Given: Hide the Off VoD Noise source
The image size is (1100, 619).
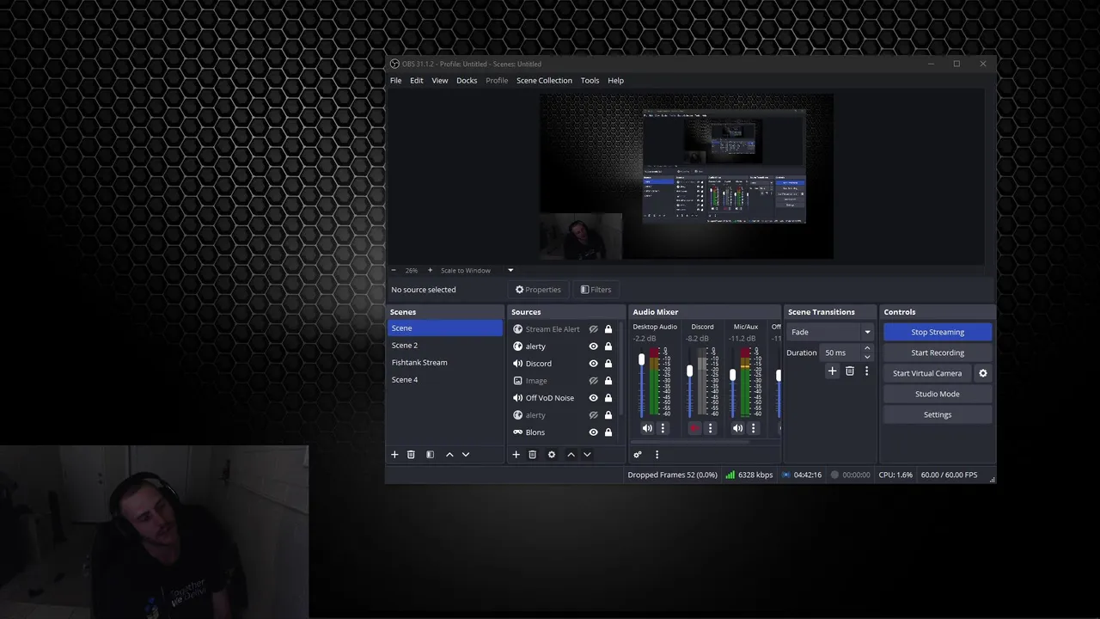Looking at the screenshot, I should pos(593,398).
